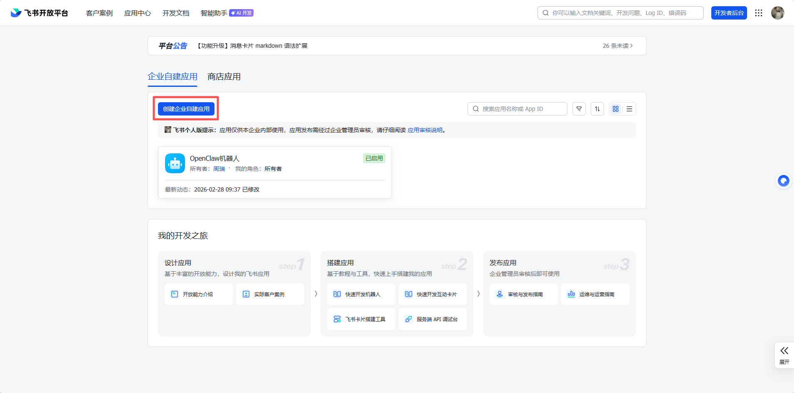The image size is (794, 393).
Task: Click the AI 开发 badge
Action: [x=241, y=13]
